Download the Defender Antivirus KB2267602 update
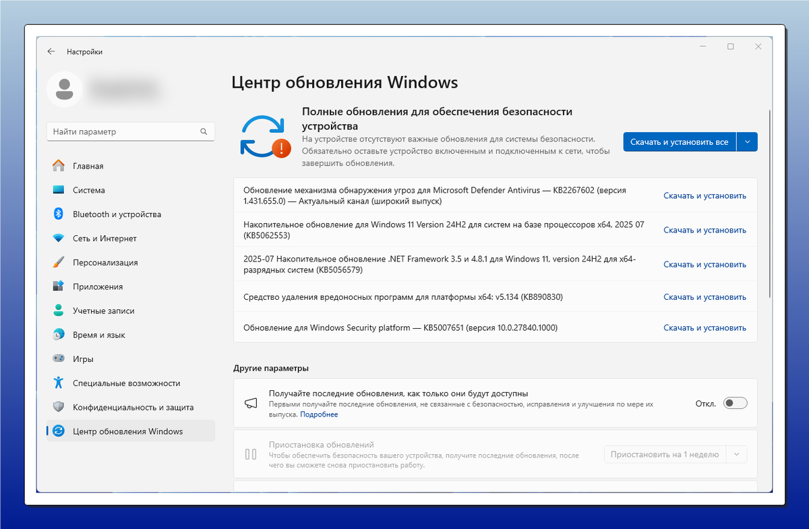The height and width of the screenshot is (529, 809). tap(705, 195)
